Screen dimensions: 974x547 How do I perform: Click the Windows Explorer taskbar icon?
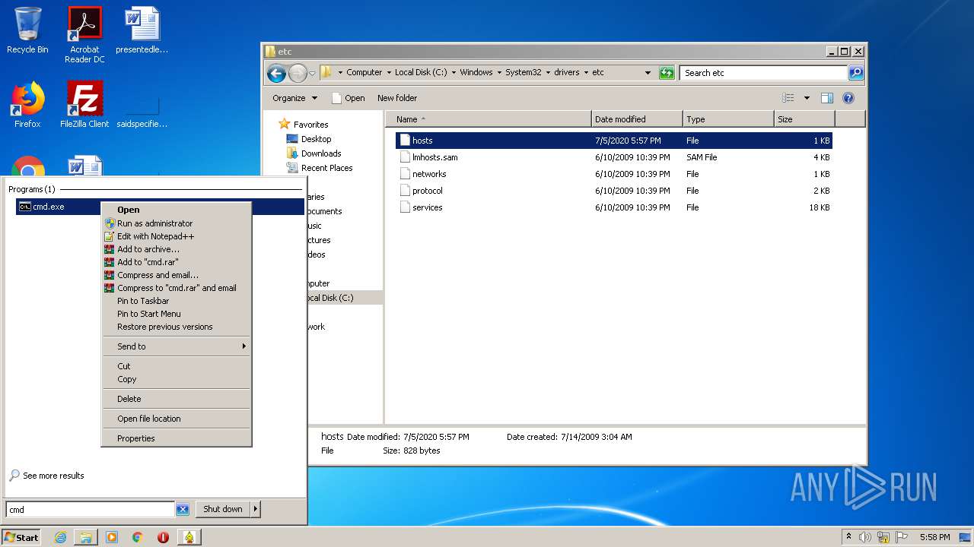pos(86,537)
